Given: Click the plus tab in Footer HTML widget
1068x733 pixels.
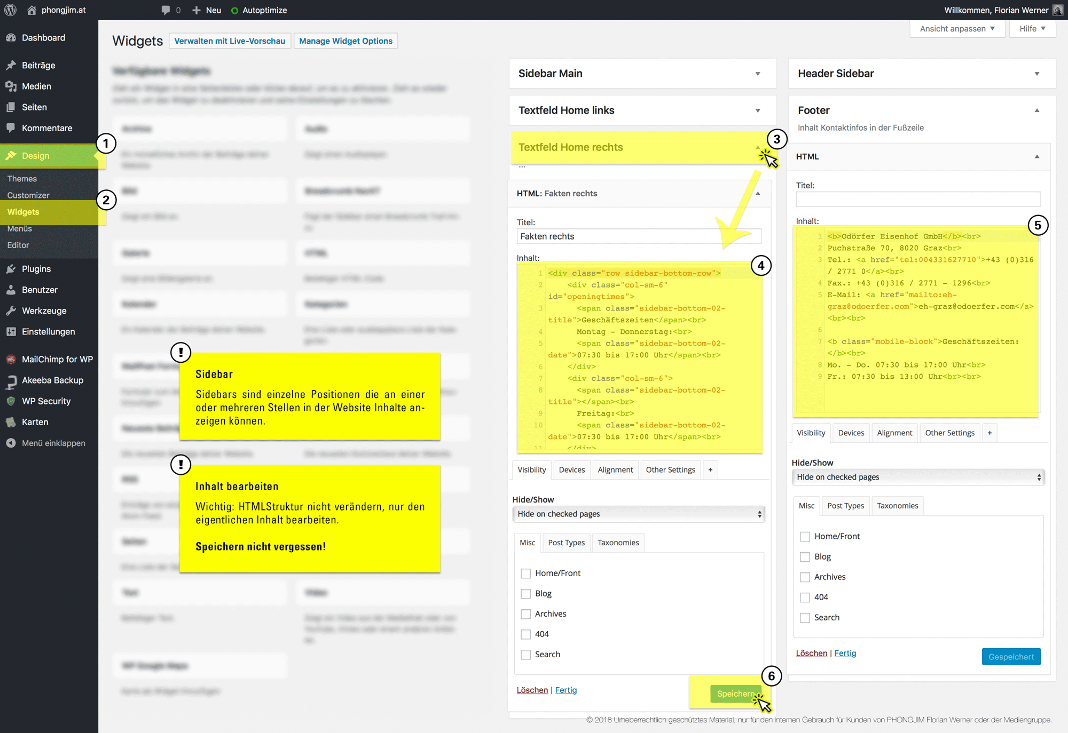Looking at the screenshot, I should 990,433.
